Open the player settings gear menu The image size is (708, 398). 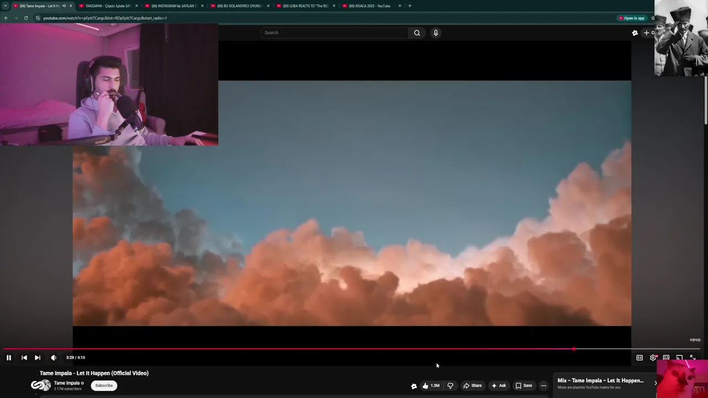point(653,358)
